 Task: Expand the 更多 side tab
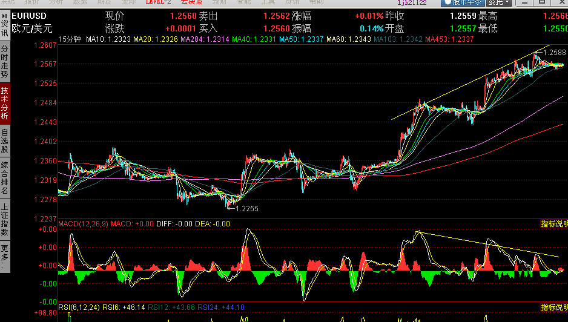click(x=5, y=257)
